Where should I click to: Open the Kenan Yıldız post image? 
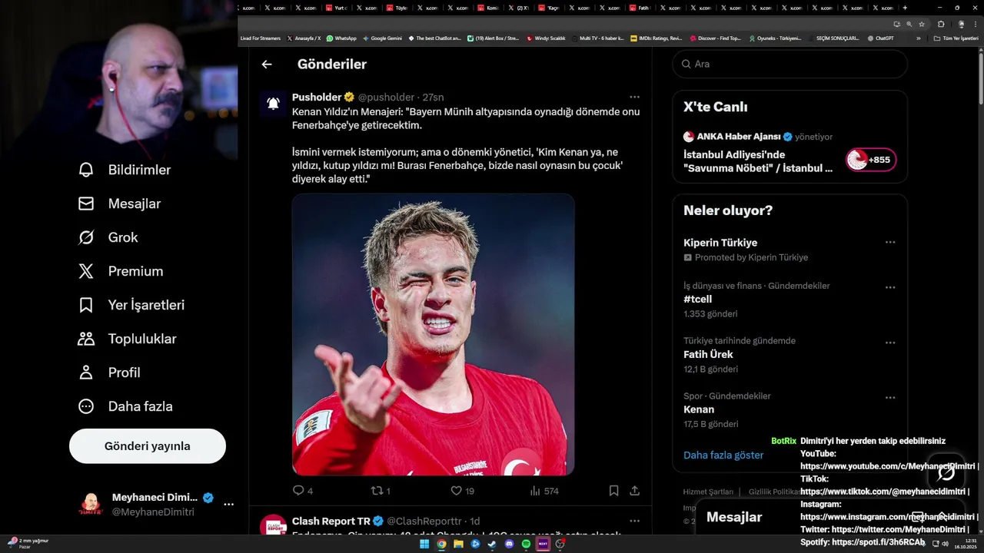pyautogui.click(x=433, y=335)
